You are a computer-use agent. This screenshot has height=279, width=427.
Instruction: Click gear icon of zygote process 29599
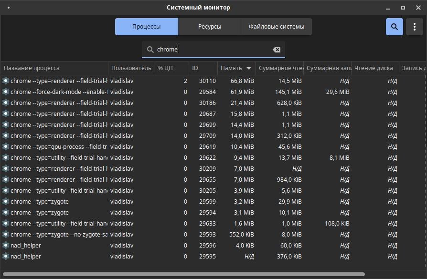point(5,201)
